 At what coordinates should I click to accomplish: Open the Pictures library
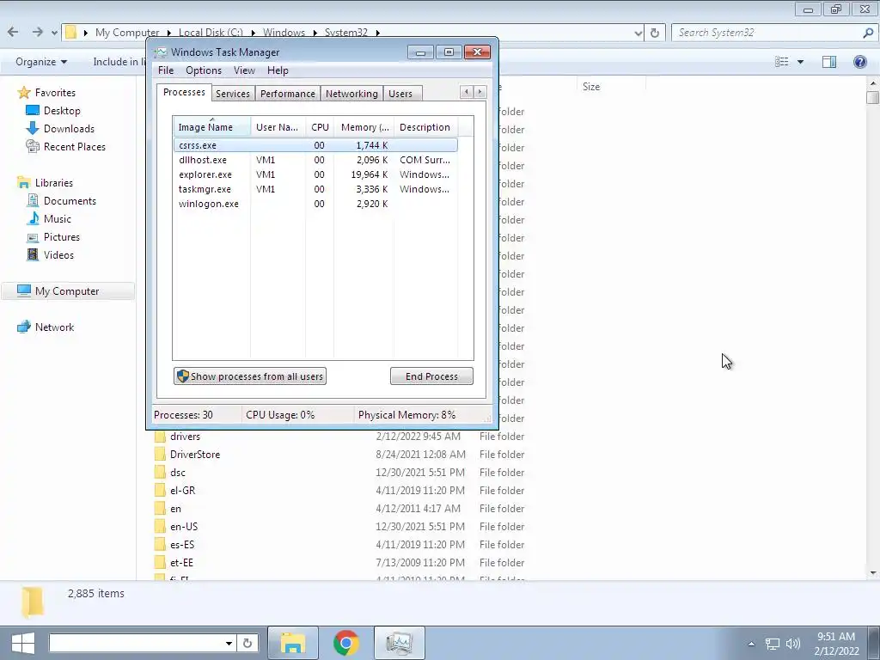click(x=62, y=237)
